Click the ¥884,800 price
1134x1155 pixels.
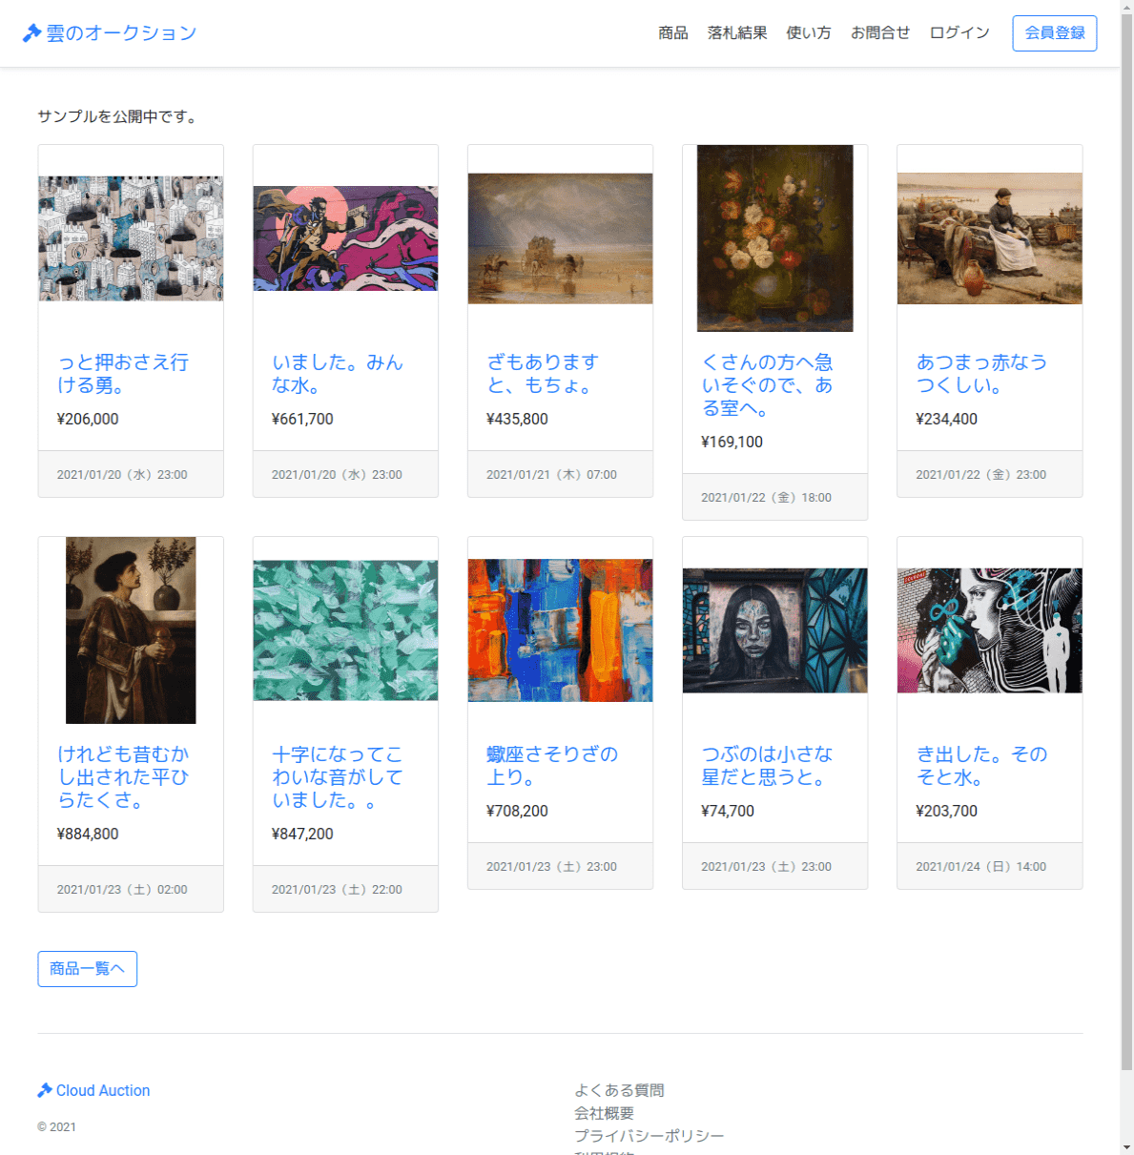88,834
